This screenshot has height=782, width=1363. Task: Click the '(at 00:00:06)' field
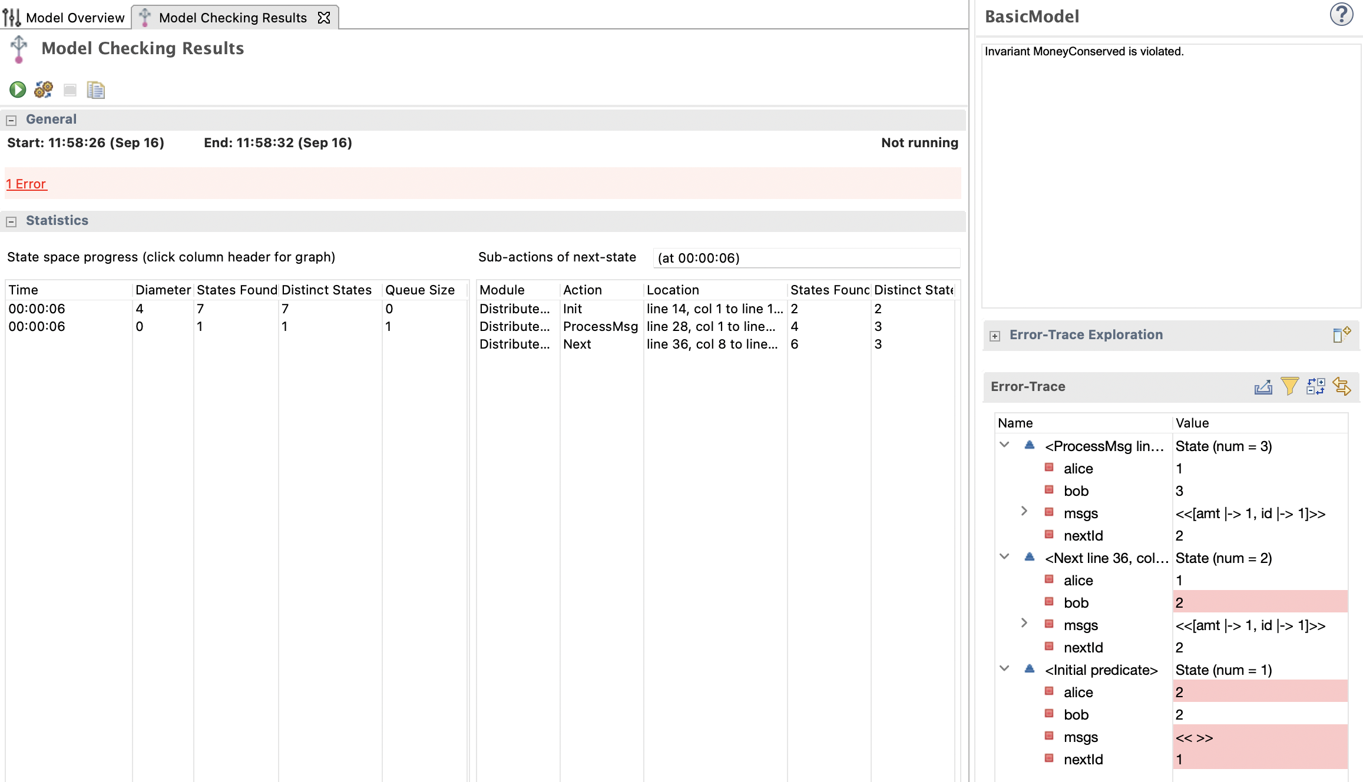click(x=806, y=258)
